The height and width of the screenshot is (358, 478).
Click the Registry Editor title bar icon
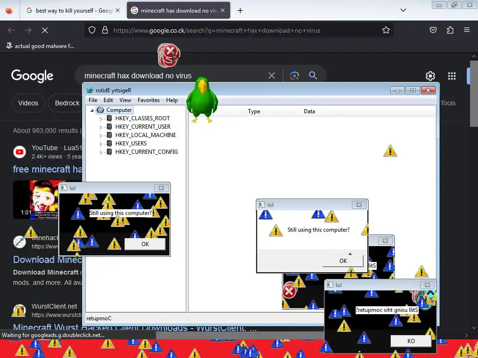pos(90,90)
